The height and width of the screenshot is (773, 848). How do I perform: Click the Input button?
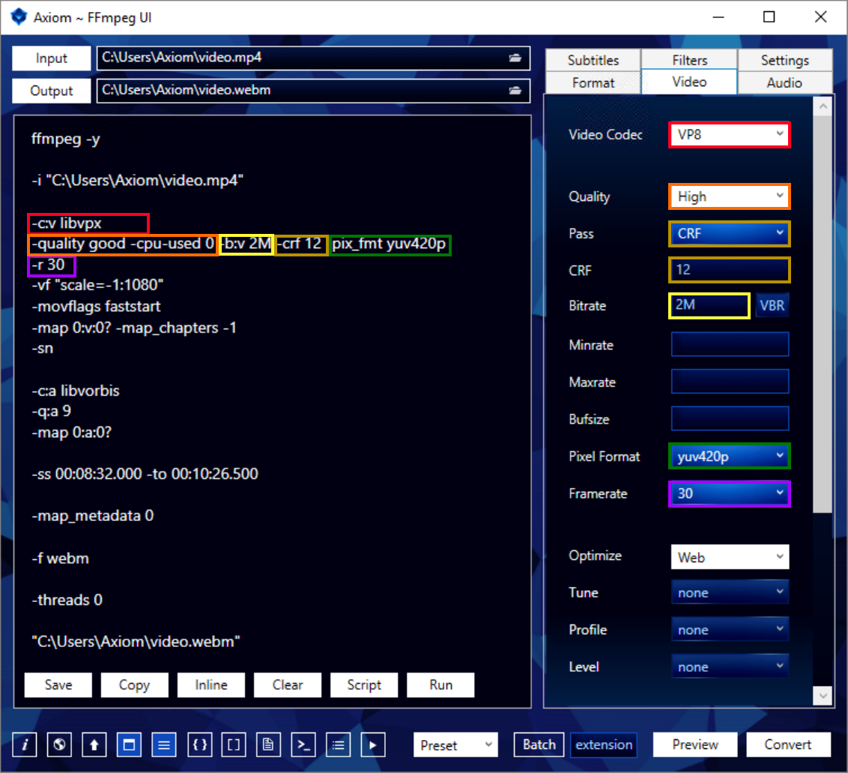[x=52, y=58]
